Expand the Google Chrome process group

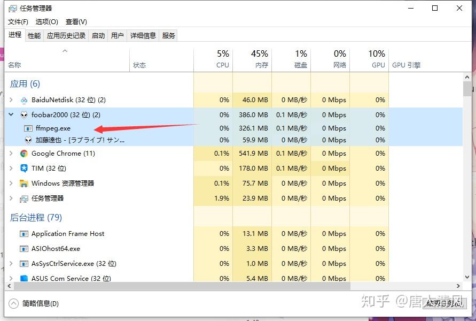pyautogui.click(x=12, y=154)
